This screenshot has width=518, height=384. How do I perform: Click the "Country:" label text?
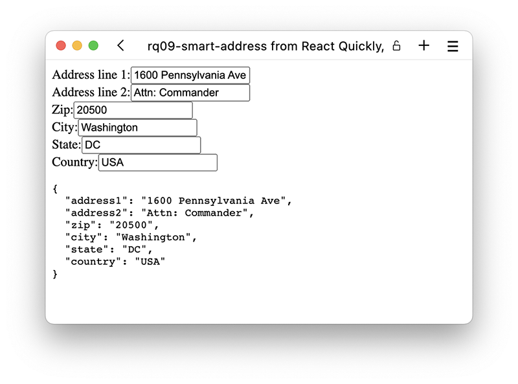[74, 162]
